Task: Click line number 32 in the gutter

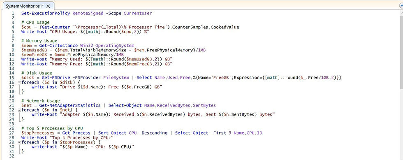Action: click(x=12, y=156)
